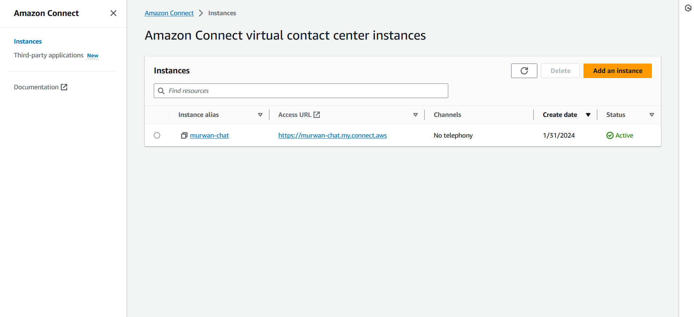This screenshot has height=317, width=694.
Task: Click the hexagon icon in the right panel
Action: pyautogui.click(x=688, y=8)
